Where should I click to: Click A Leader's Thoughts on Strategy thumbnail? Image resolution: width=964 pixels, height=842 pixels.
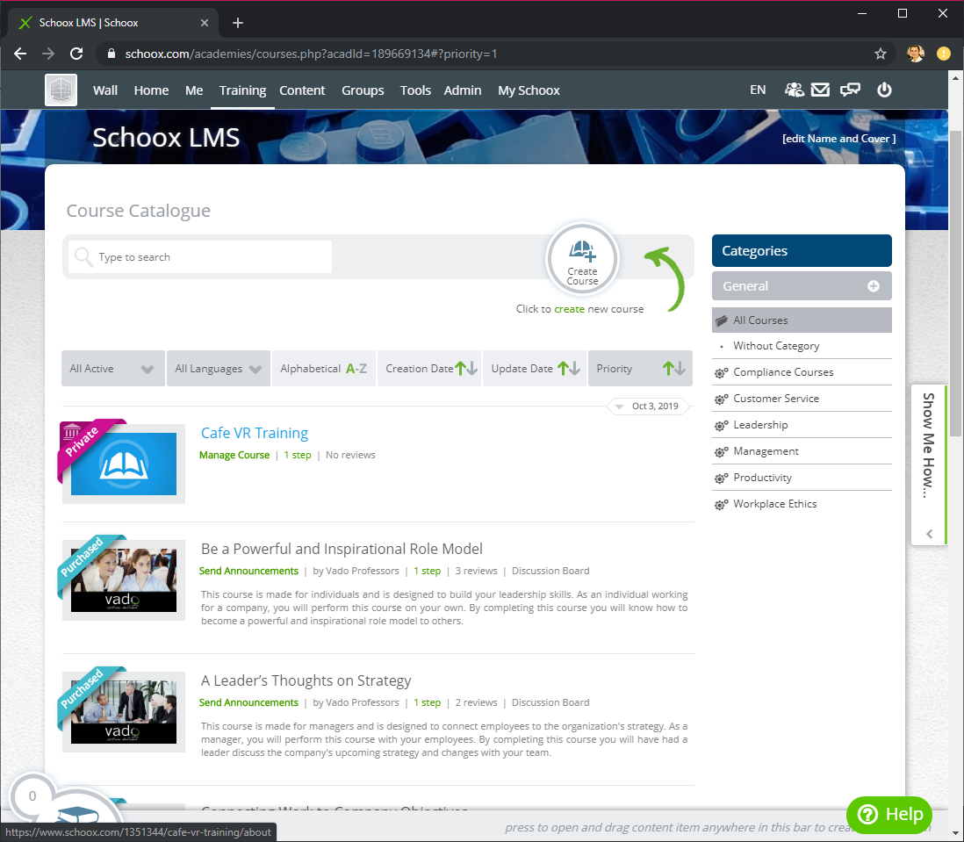(124, 712)
